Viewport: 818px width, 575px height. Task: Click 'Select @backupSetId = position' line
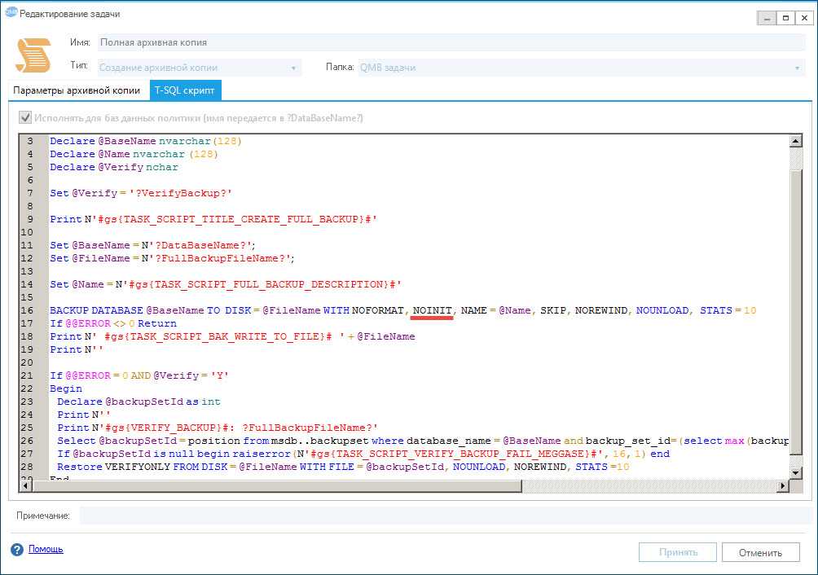click(423, 441)
